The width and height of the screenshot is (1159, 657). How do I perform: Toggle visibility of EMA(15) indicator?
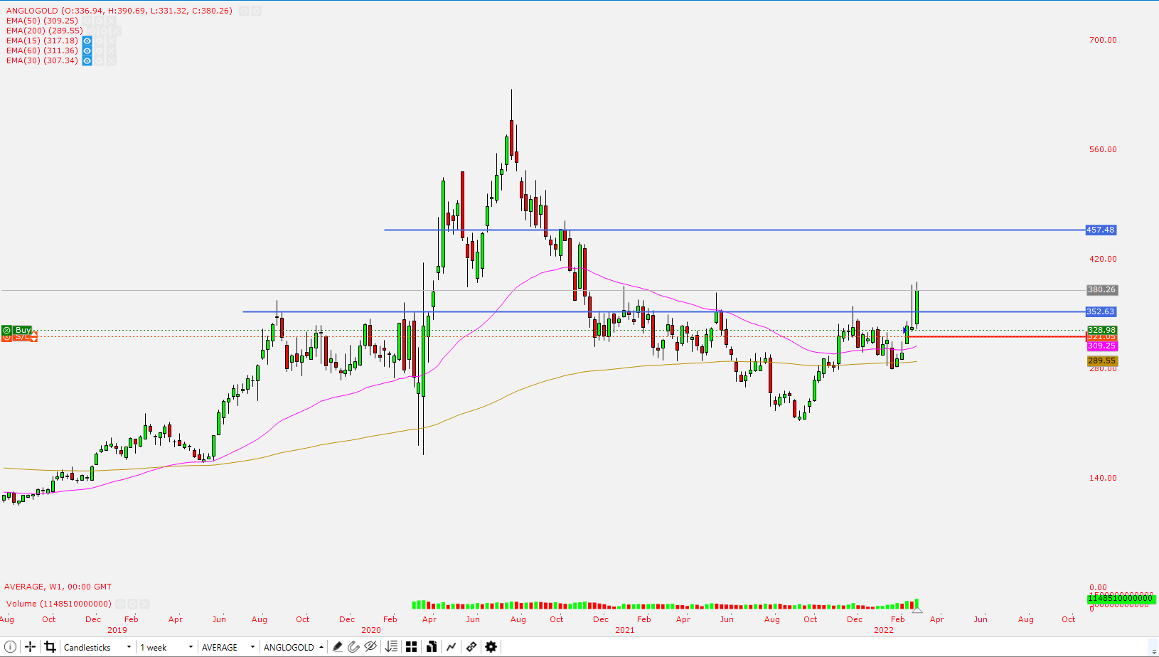pyautogui.click(x=87, y=41)
